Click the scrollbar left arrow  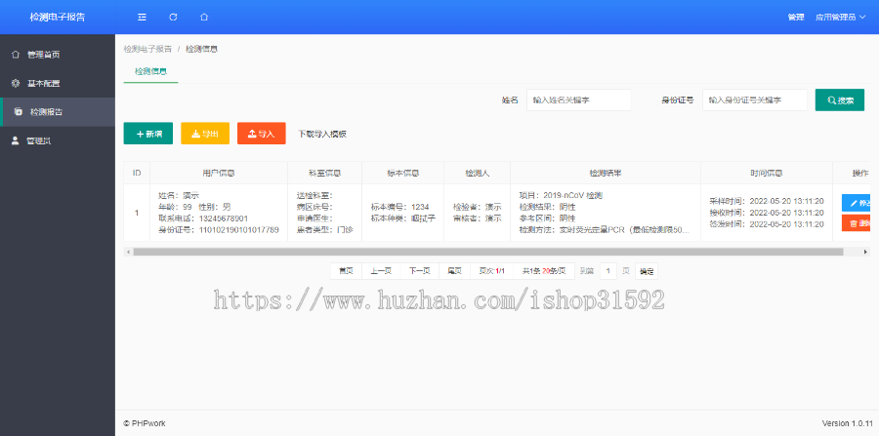pyautogui.click(x=128, y=252)
